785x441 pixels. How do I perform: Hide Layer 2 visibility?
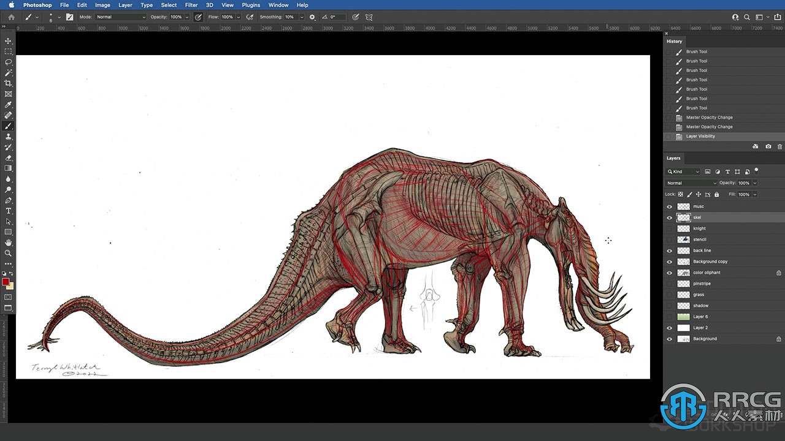(x=669, y=328)
